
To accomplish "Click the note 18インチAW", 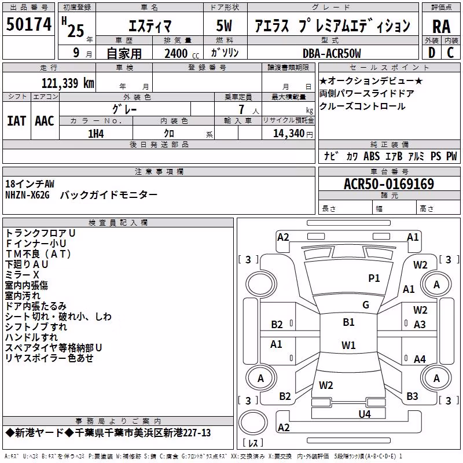I will 30,184.
